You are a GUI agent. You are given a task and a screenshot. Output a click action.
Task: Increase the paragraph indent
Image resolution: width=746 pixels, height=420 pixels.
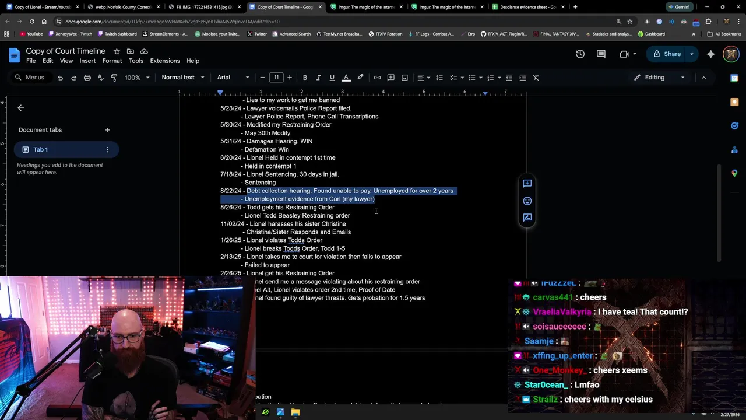coord(522,78)
